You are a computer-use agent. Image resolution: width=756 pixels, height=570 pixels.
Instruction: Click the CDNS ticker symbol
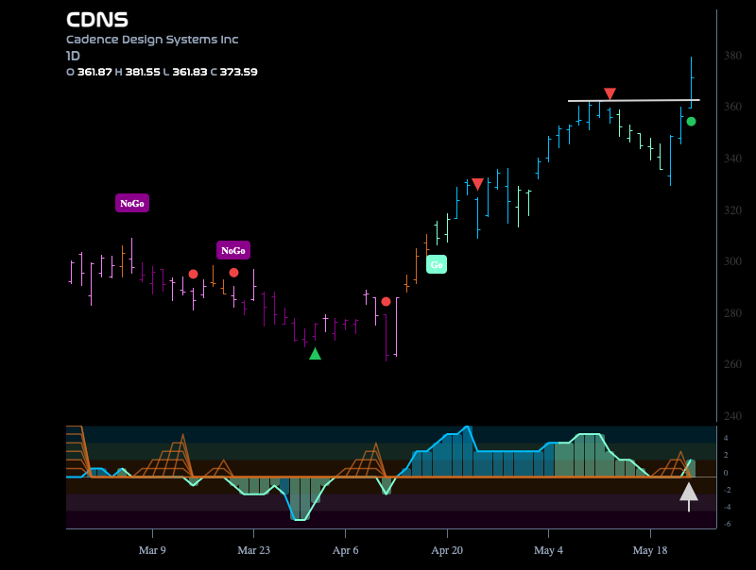(x=97, y=20)
